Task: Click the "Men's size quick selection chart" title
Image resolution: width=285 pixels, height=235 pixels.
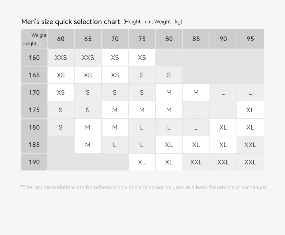Action: coord(71,22)
